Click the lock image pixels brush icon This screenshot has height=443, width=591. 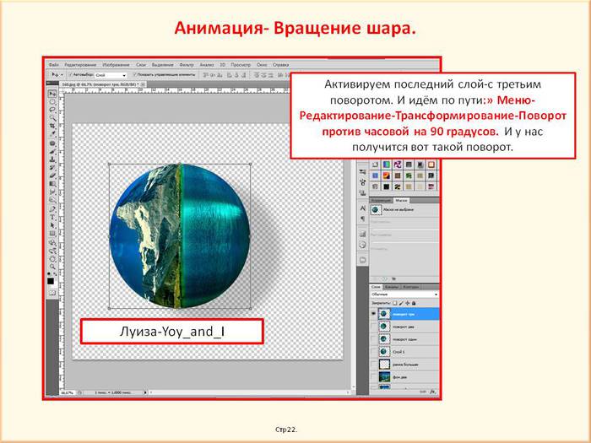point(401,303)
